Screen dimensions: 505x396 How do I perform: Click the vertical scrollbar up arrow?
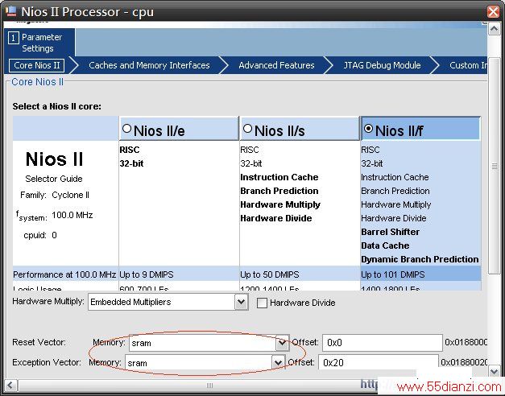coord(494,29)
